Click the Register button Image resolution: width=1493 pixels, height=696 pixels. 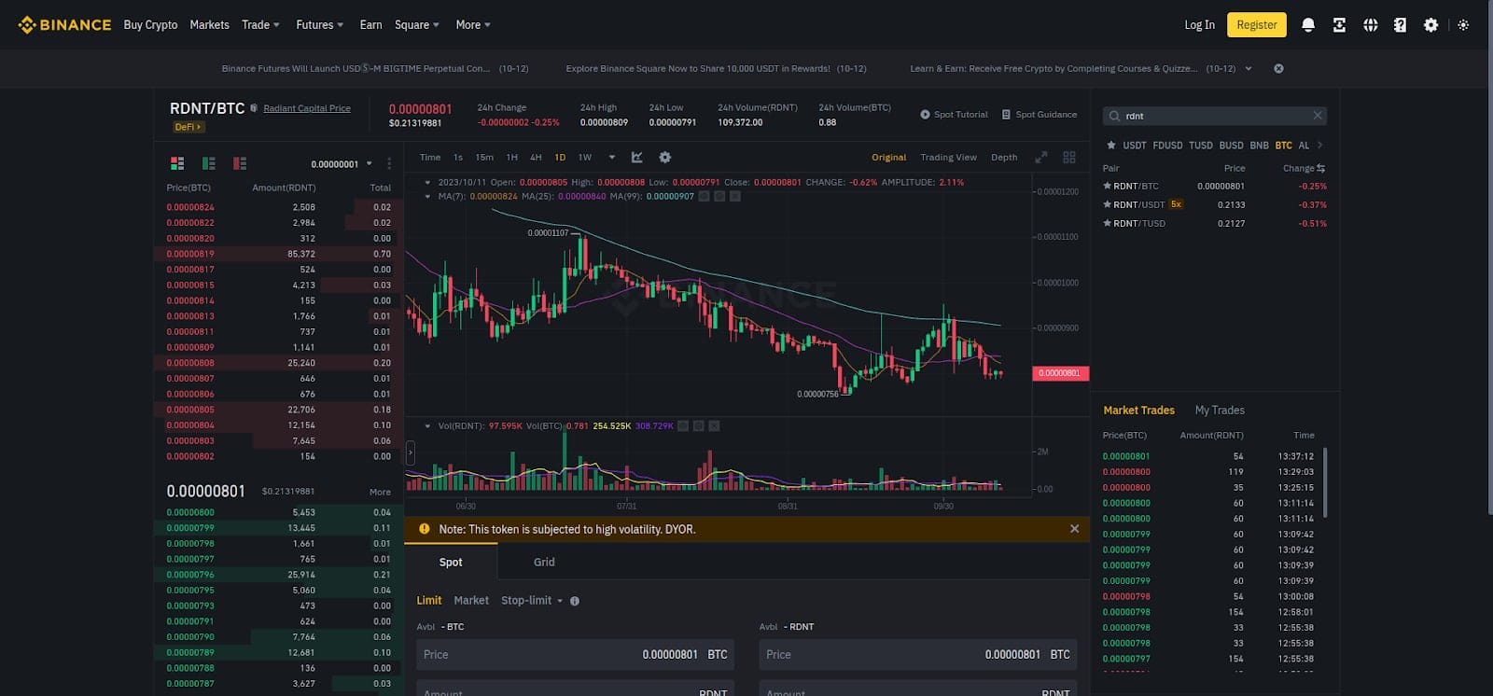pos(1257,25)
